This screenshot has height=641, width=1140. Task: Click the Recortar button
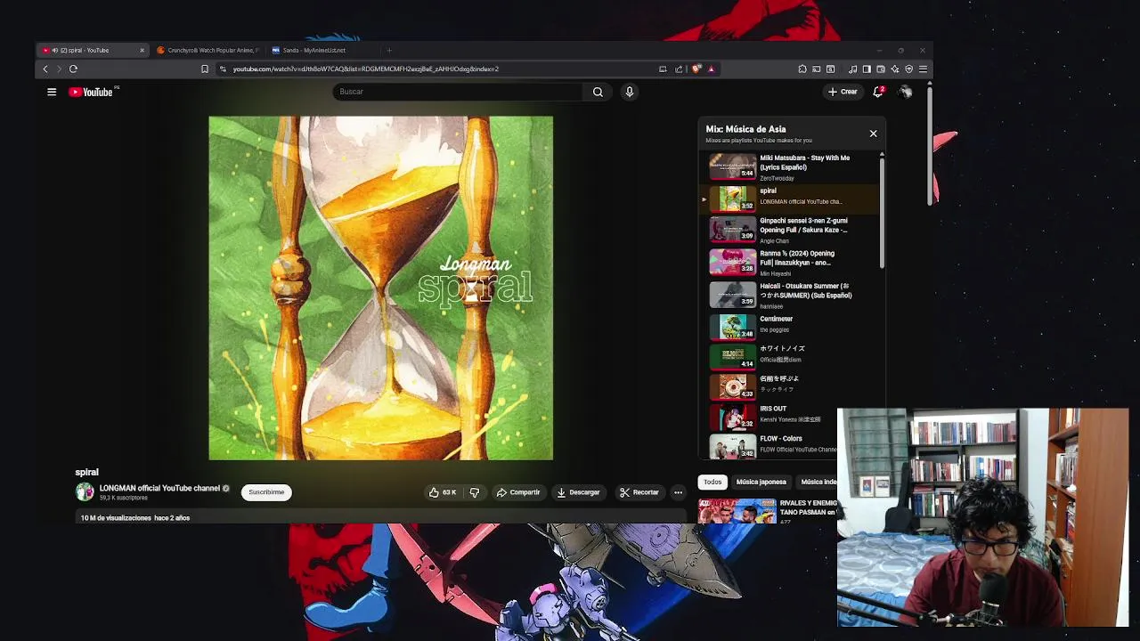[x=639, y=492]
